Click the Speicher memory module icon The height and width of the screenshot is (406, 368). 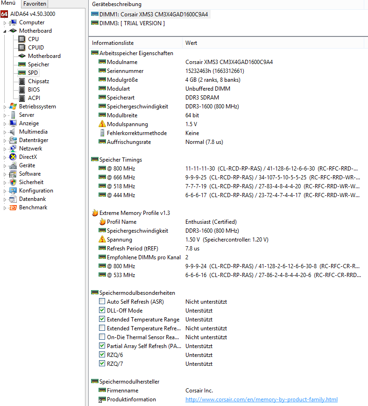22,64
